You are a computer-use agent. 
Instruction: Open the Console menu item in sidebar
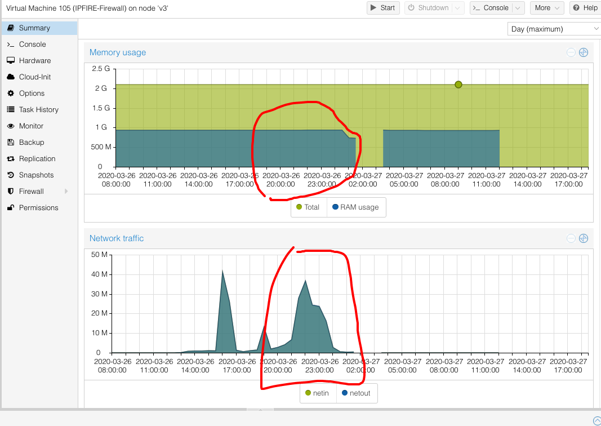(39, 45)
